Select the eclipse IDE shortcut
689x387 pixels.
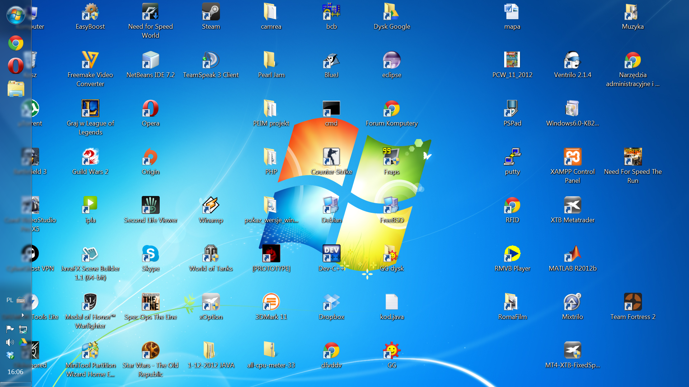click(x=392, y=65)
